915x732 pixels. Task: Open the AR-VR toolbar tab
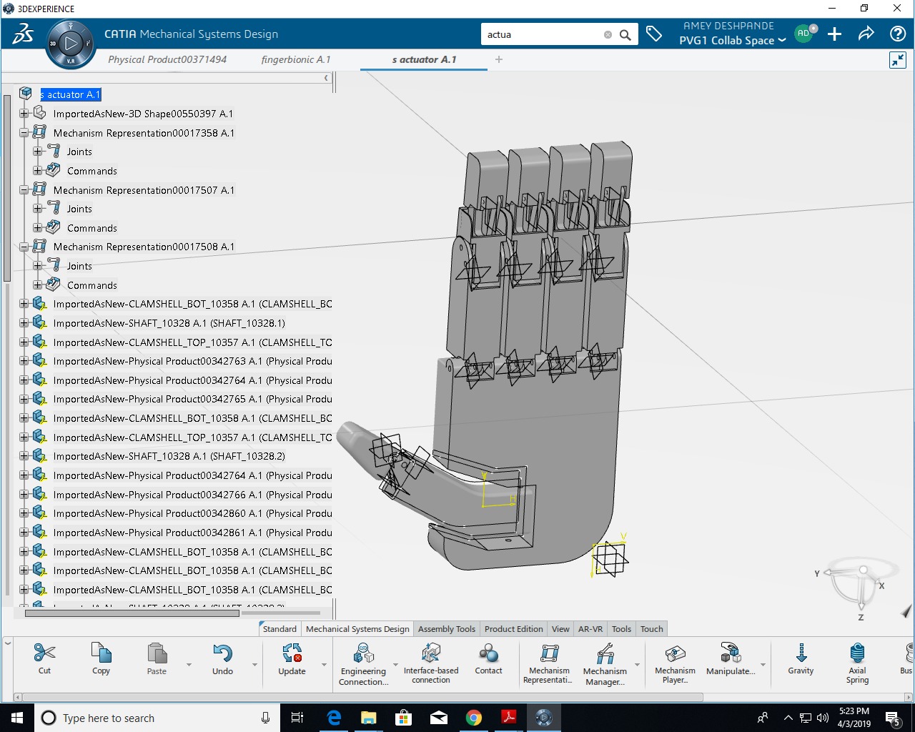590,629
